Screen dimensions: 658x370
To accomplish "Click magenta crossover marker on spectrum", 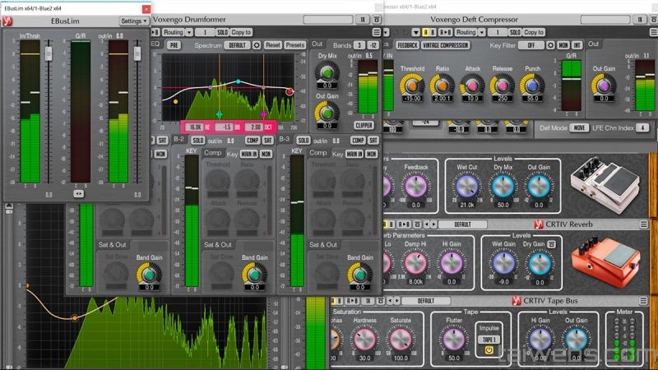I will pyautogui.click(x=263, y=114).
